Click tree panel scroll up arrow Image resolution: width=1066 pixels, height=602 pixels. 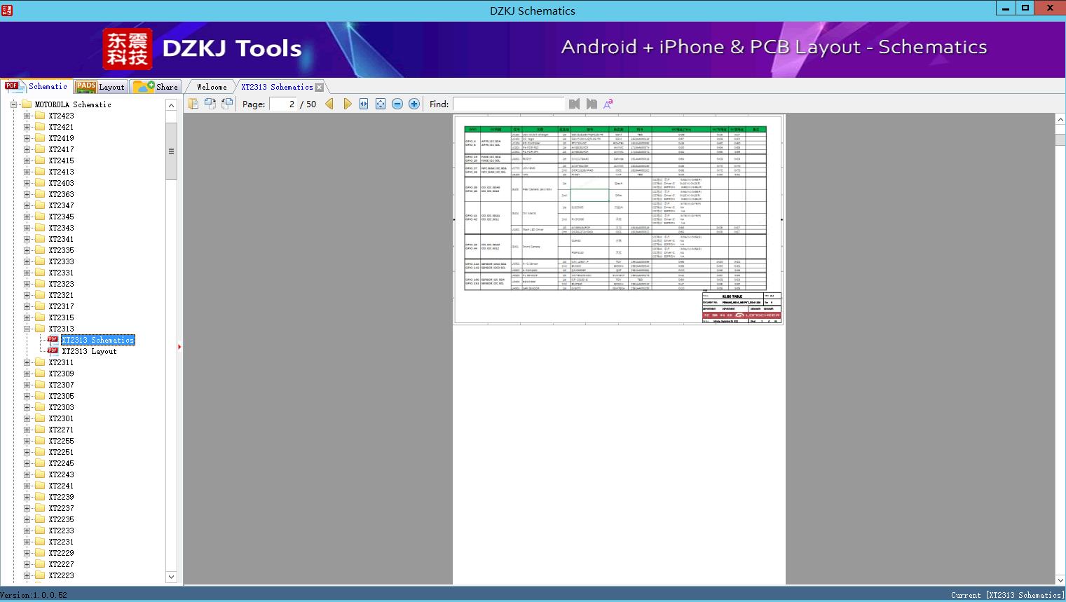click(171, 105)
